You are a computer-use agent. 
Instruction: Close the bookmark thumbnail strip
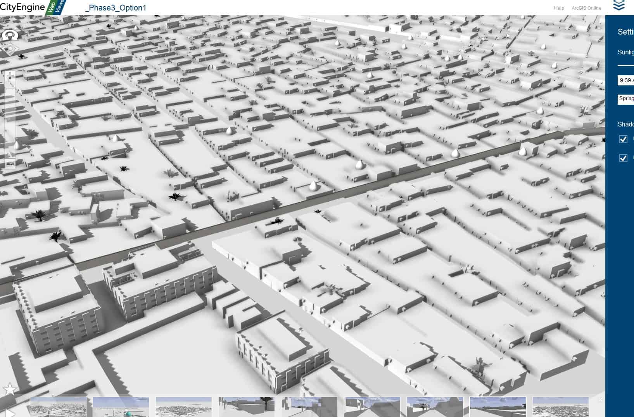coord(600,400)
